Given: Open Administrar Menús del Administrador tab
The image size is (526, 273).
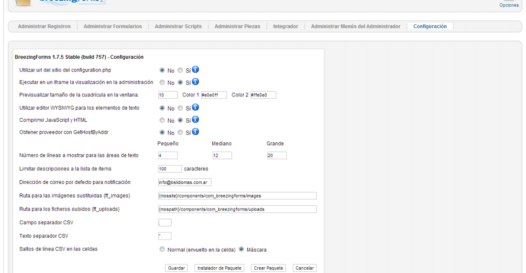Looking at the screenshot, I should point(356,26).
